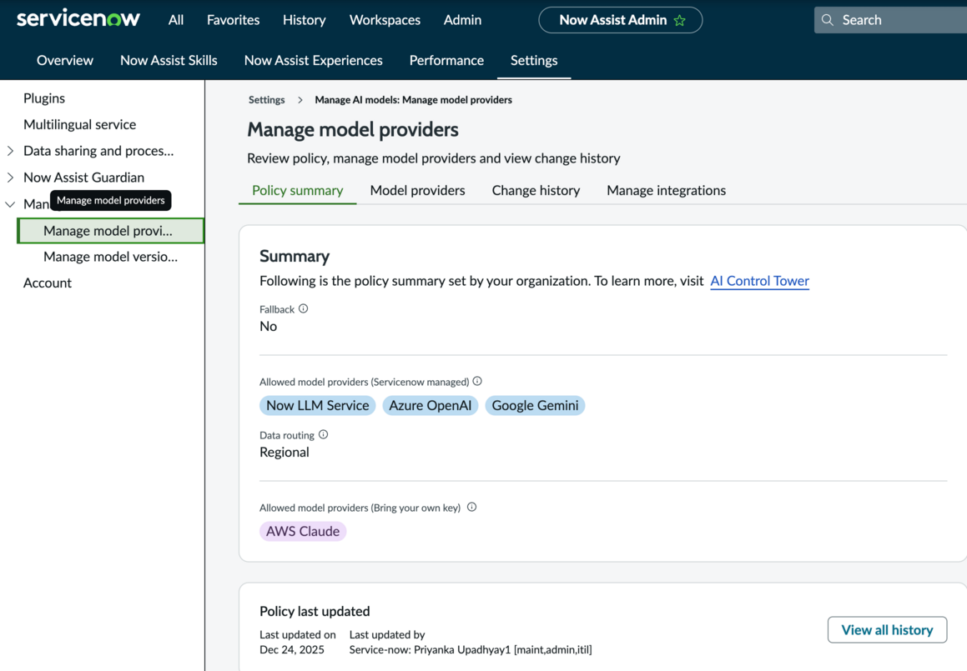Open info icon for Servicenow managed providers
Viewport: 967px width, 671px height.
click(x=477, y=382)
